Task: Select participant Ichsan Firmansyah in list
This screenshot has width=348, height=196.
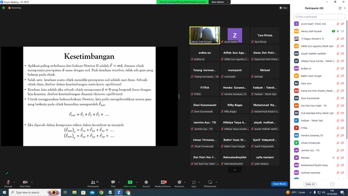Action: click(x=319, y=143)
